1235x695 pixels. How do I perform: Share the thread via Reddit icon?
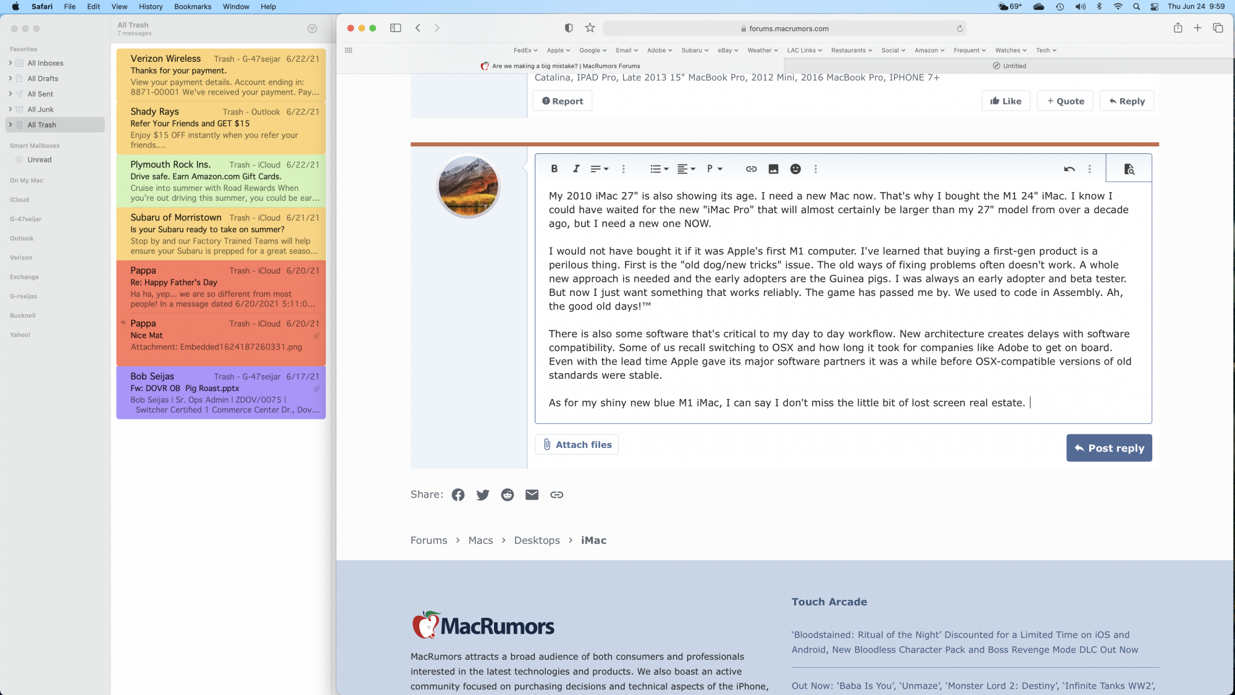point(507,495)
